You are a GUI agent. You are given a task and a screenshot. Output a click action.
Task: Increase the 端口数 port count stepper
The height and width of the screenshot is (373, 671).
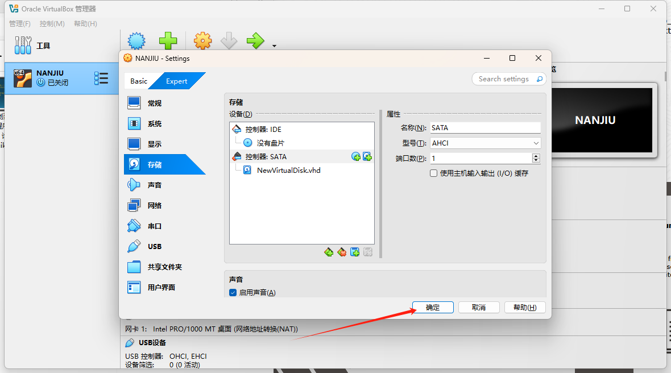tap(536, 156)
